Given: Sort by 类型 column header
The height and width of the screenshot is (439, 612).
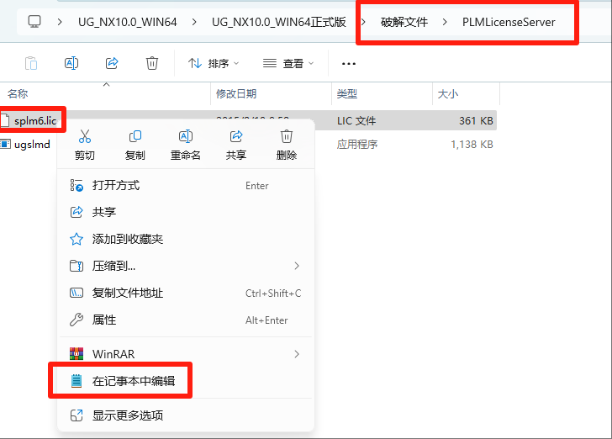Looking at the screenshot, I should pos(347,93).
